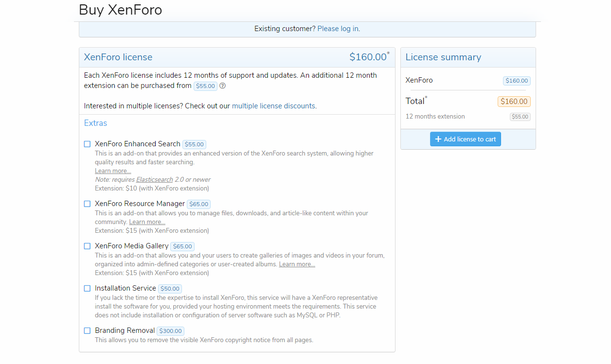Screen dimensions: 611x364
Task: Enable the XenForo Enhanced Search checkbox
Action: (x=87, y=144)
